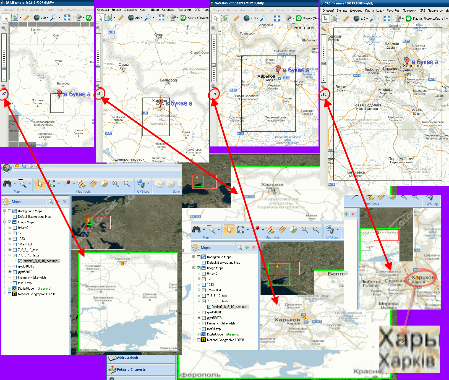Check the Kremenchutske vdsh box in leftmost Maps tree

coord(15,277)
